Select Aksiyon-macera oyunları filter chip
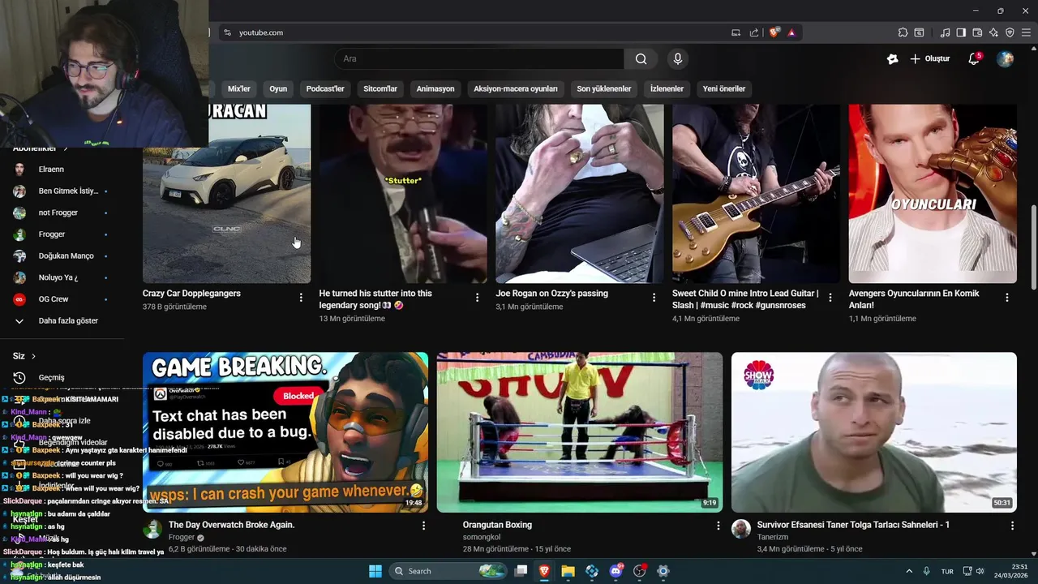The height and width of the screenshot is (584, 1038). click(x=516, y=88)
